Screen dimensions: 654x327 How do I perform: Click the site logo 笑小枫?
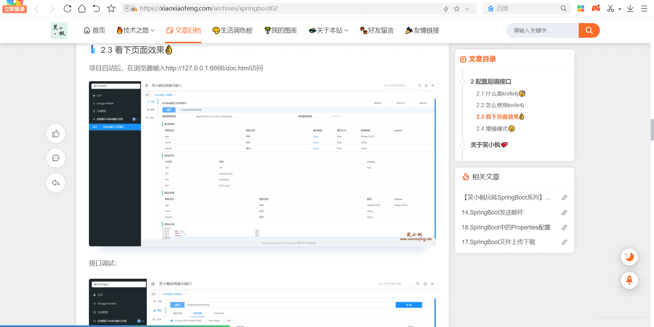point(59,31)
